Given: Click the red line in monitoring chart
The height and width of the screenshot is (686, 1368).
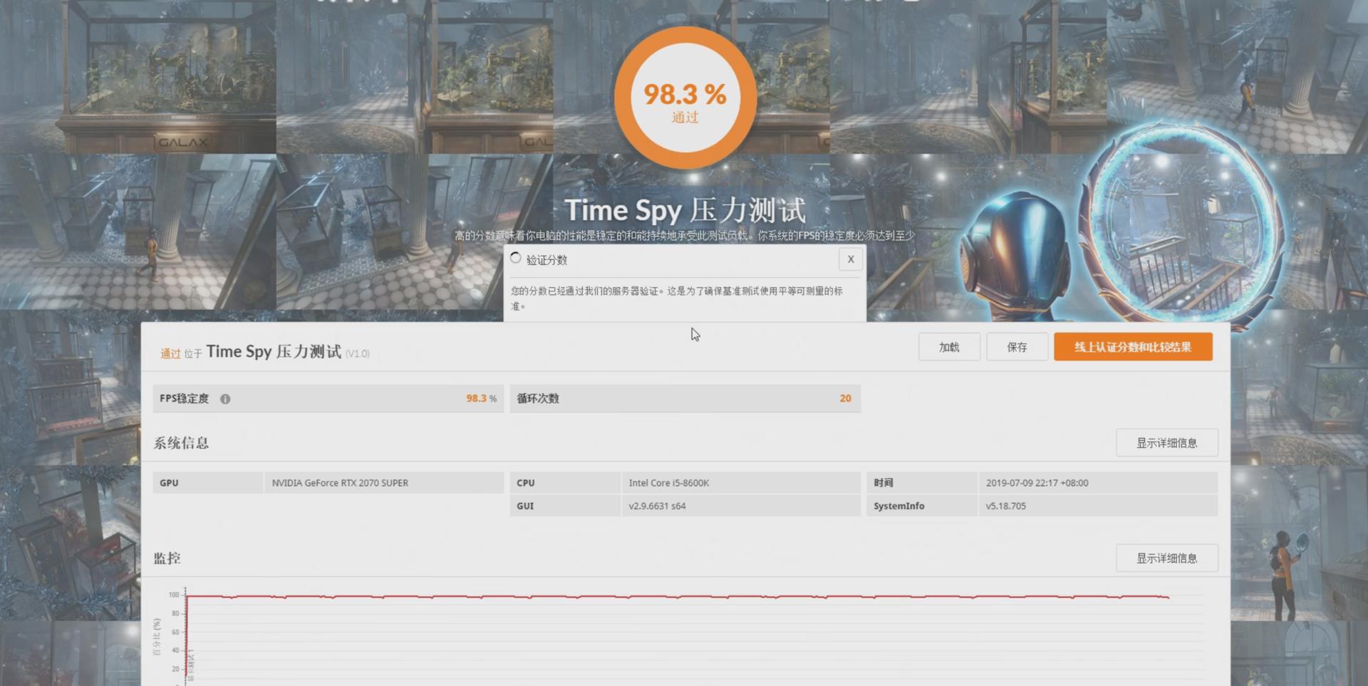Looking at the screenshot, I should click(677, 596).
